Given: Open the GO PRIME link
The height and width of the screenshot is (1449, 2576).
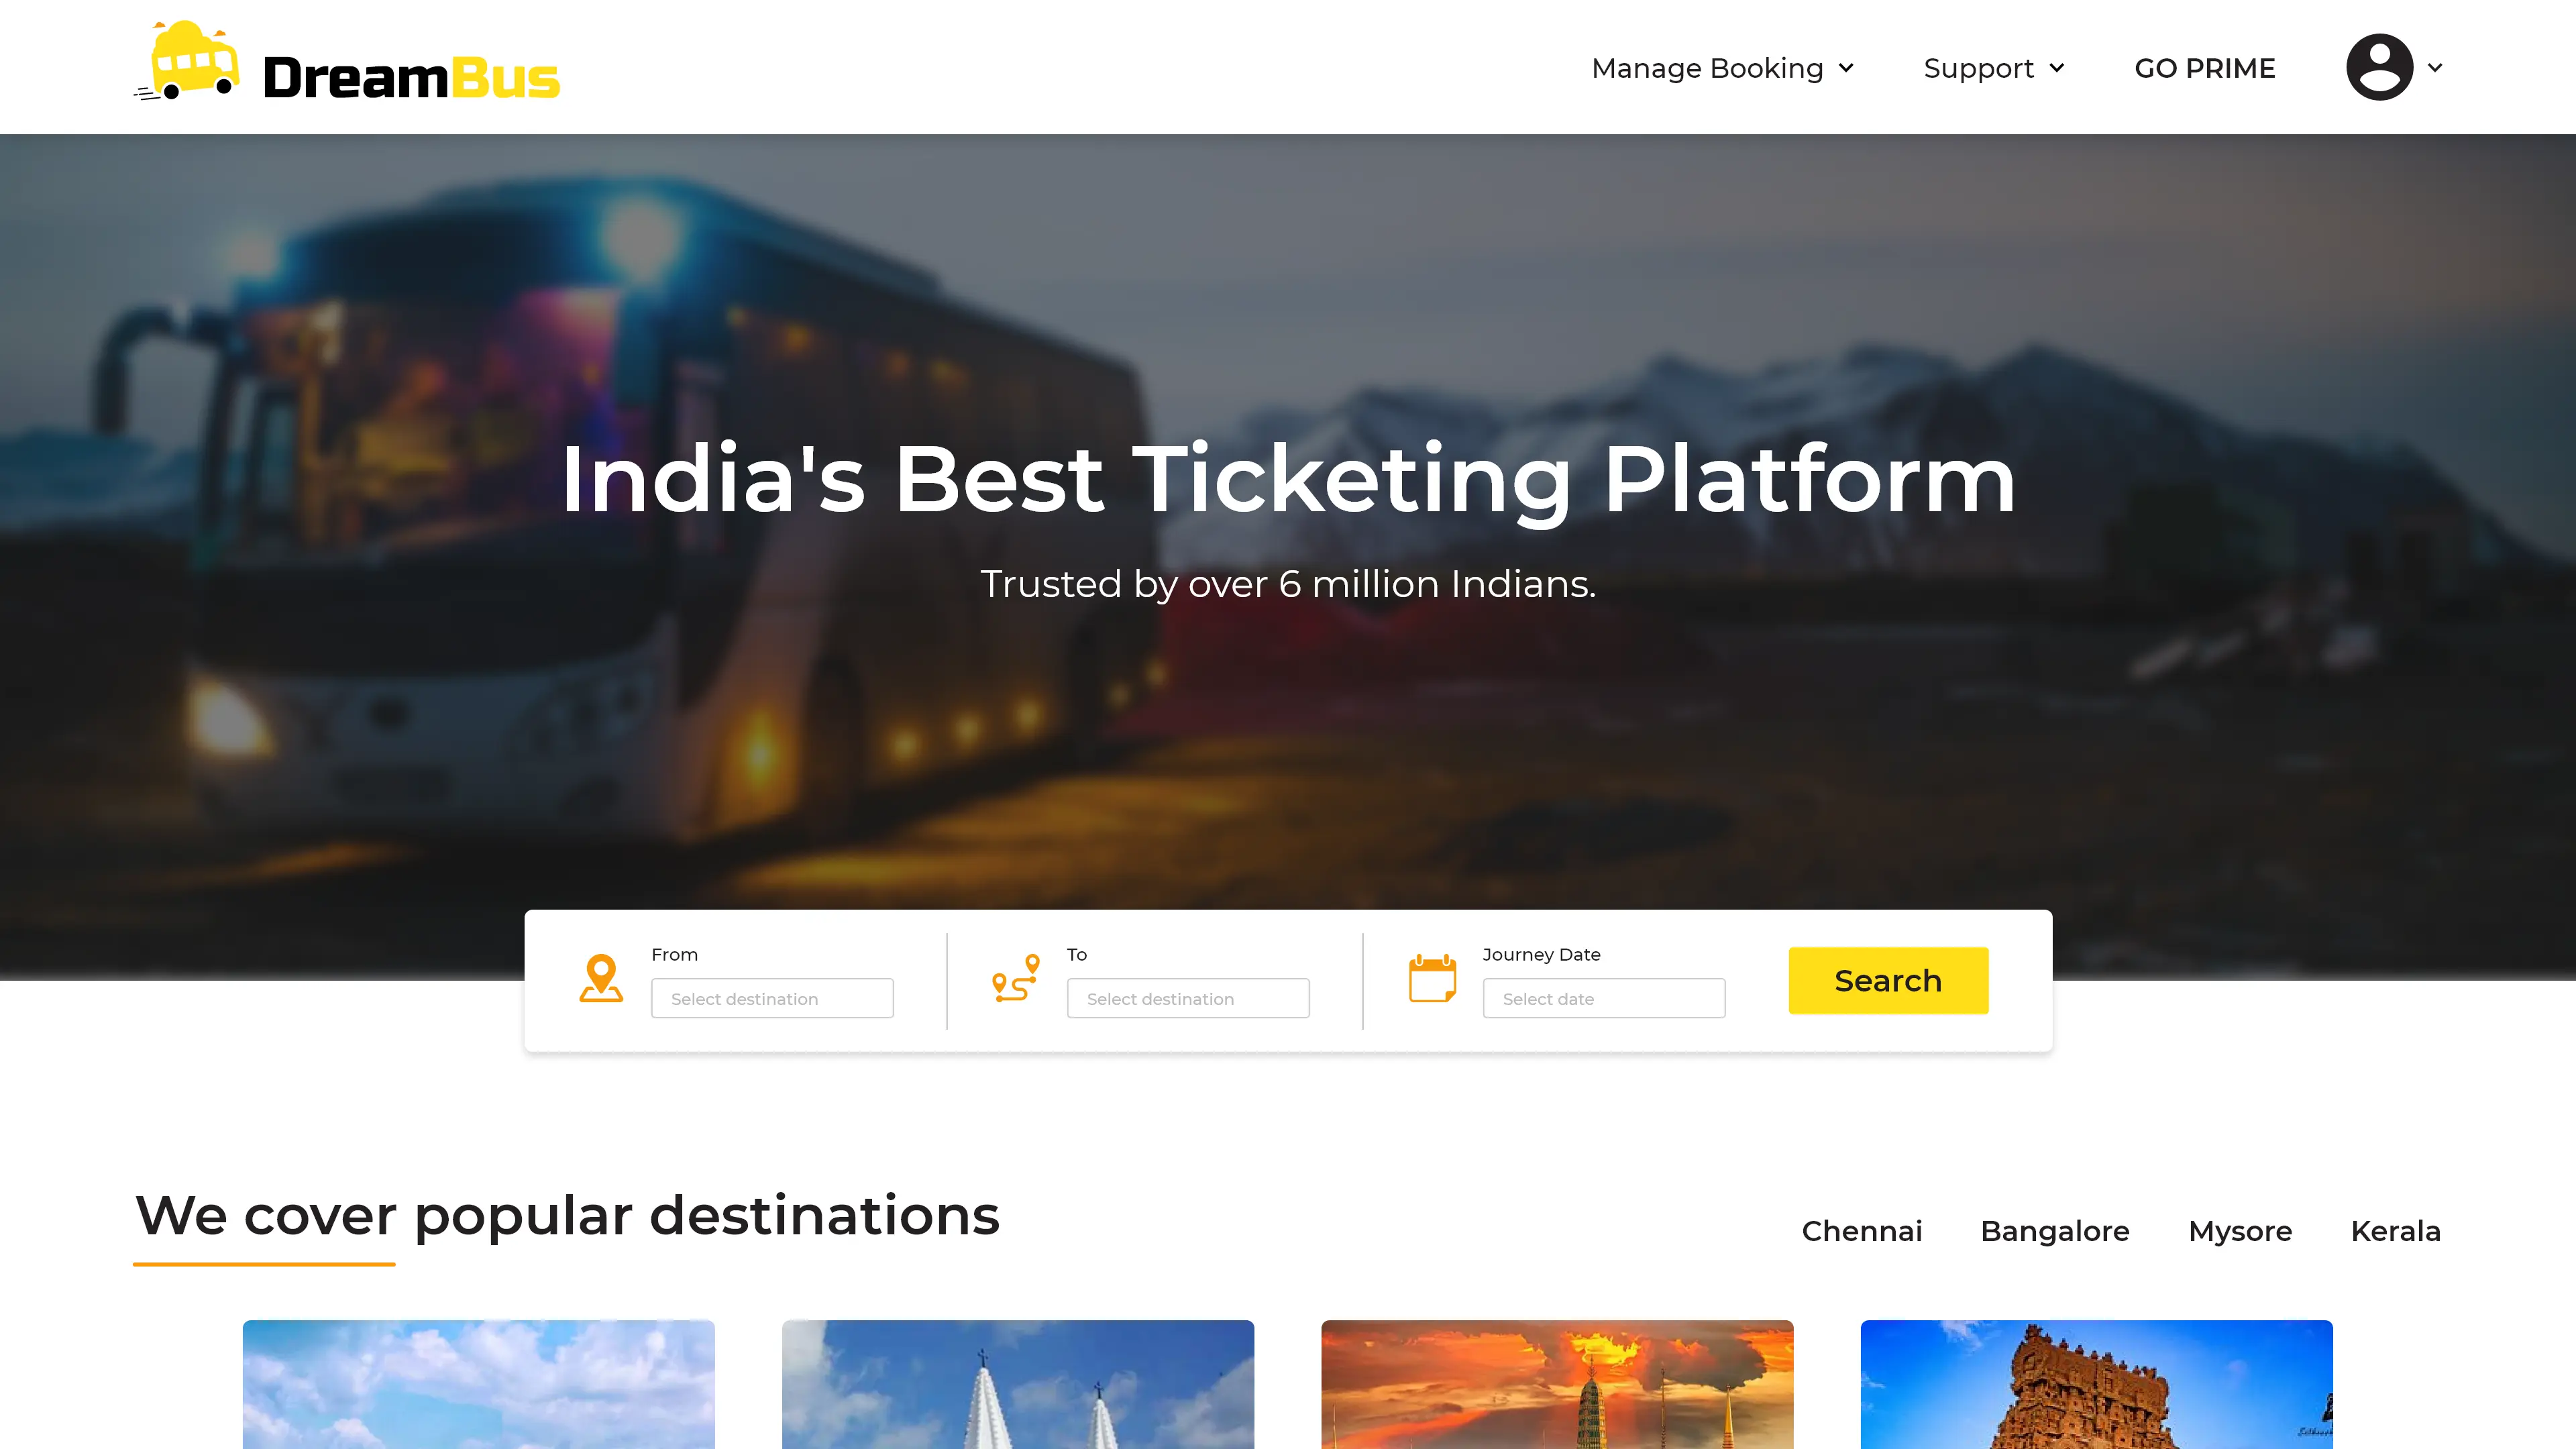Looking at the screenshot, I should pos(2204,68).
